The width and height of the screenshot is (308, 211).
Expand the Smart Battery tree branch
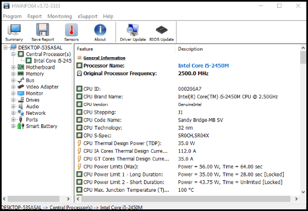(x=13, y=126)
